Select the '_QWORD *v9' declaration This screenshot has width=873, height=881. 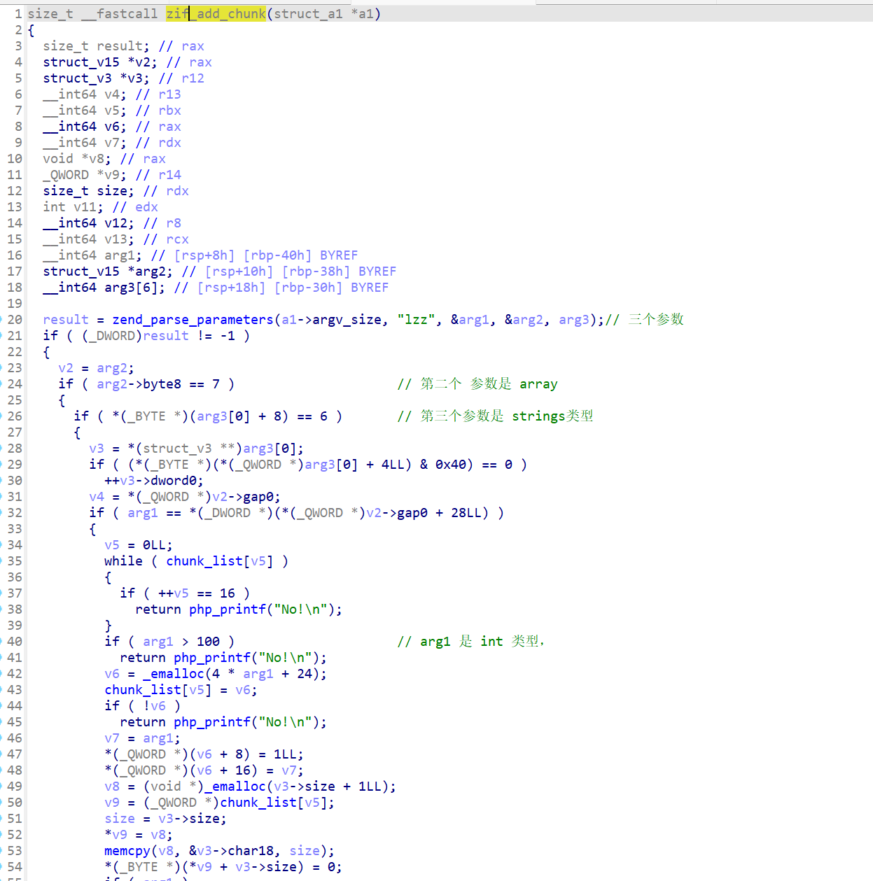[x=85, y=174]
